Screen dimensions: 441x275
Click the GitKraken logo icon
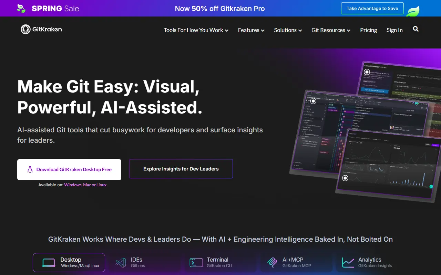26,30
